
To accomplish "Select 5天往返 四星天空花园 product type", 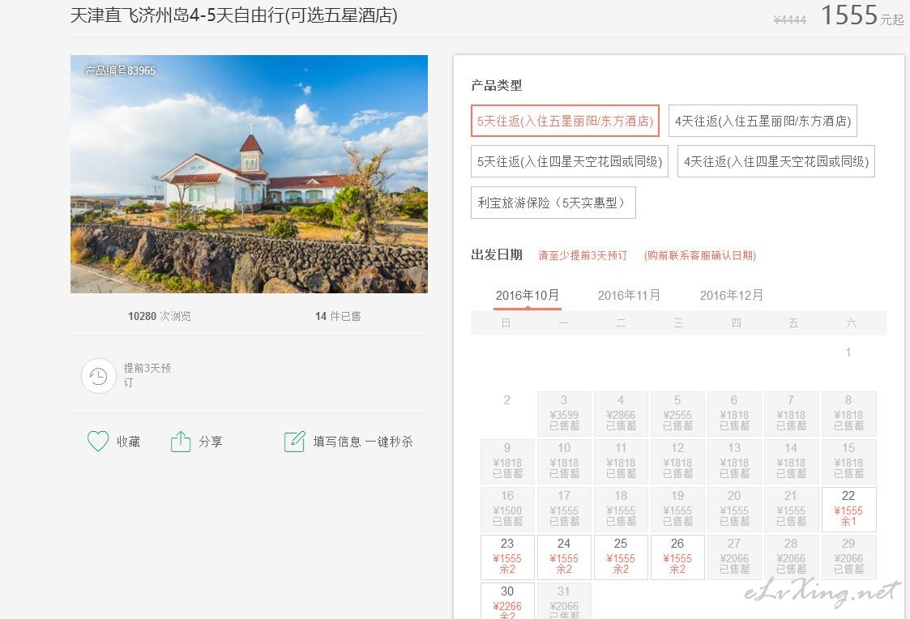I will click(x=570, y=161).
